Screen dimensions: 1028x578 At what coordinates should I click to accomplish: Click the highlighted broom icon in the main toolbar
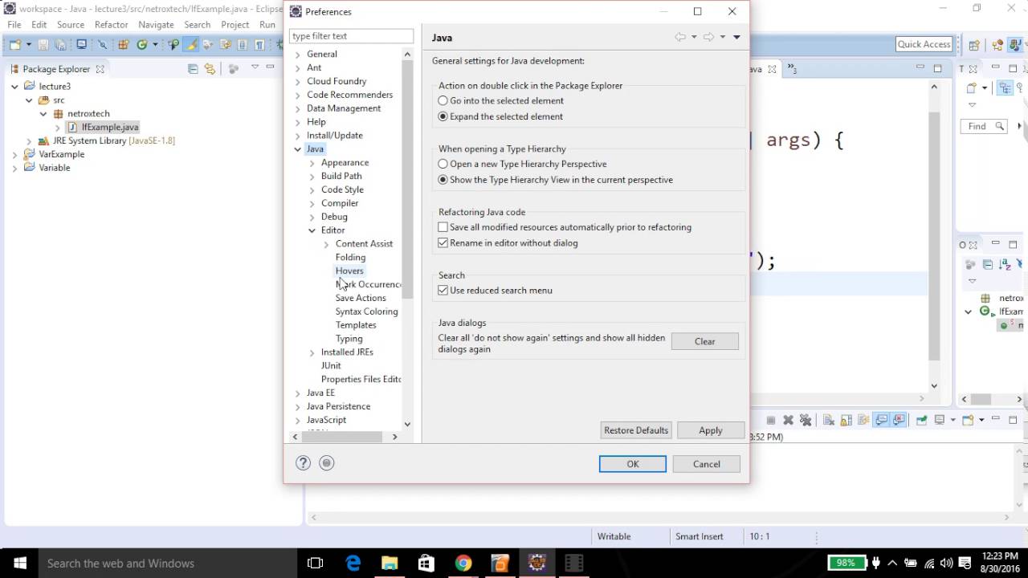(191, 45)
